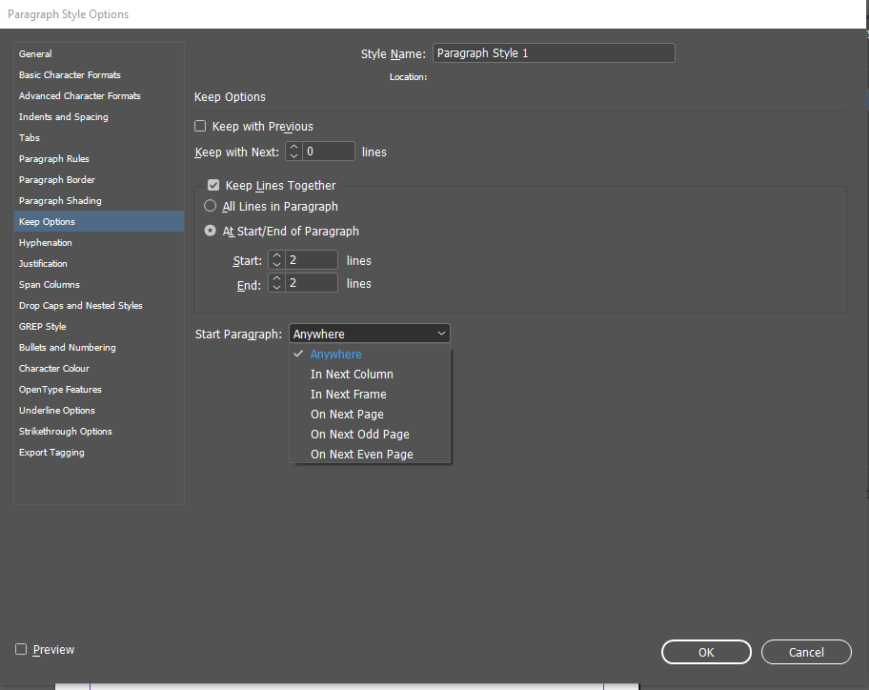Choose In Next Column from dropdown
This screenshot has width=869, height=690.
pyautogui.click(x=352, y=374)
